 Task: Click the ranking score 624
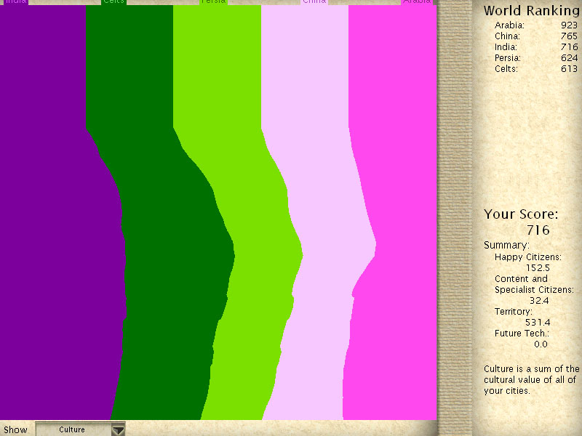point(570,58)
